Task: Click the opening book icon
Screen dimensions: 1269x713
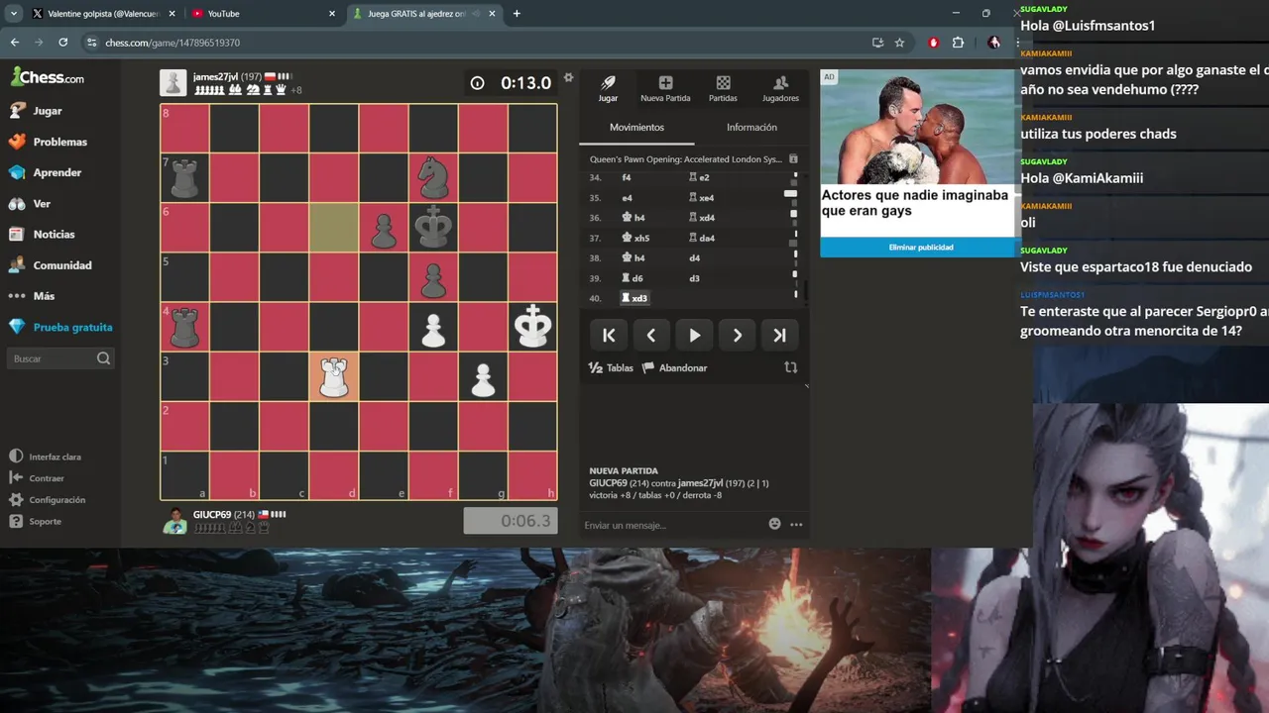Action: pos(793,159)
